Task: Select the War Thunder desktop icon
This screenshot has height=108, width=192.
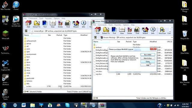Action: (x=5, y=6)
